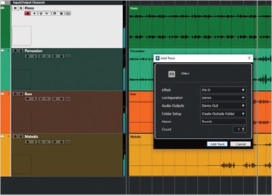Select the Melodic track name

31,136
